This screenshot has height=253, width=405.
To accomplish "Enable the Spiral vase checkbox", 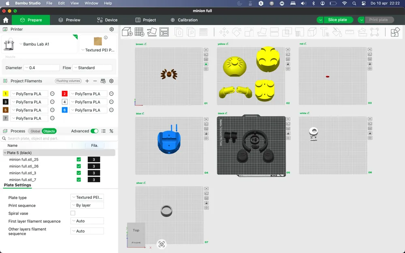I will (x=73, y=213).
